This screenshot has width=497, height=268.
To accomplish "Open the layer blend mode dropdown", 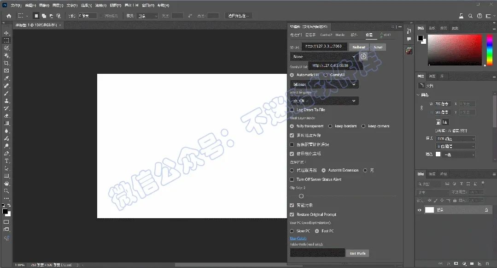I will [x=433, y=192].
